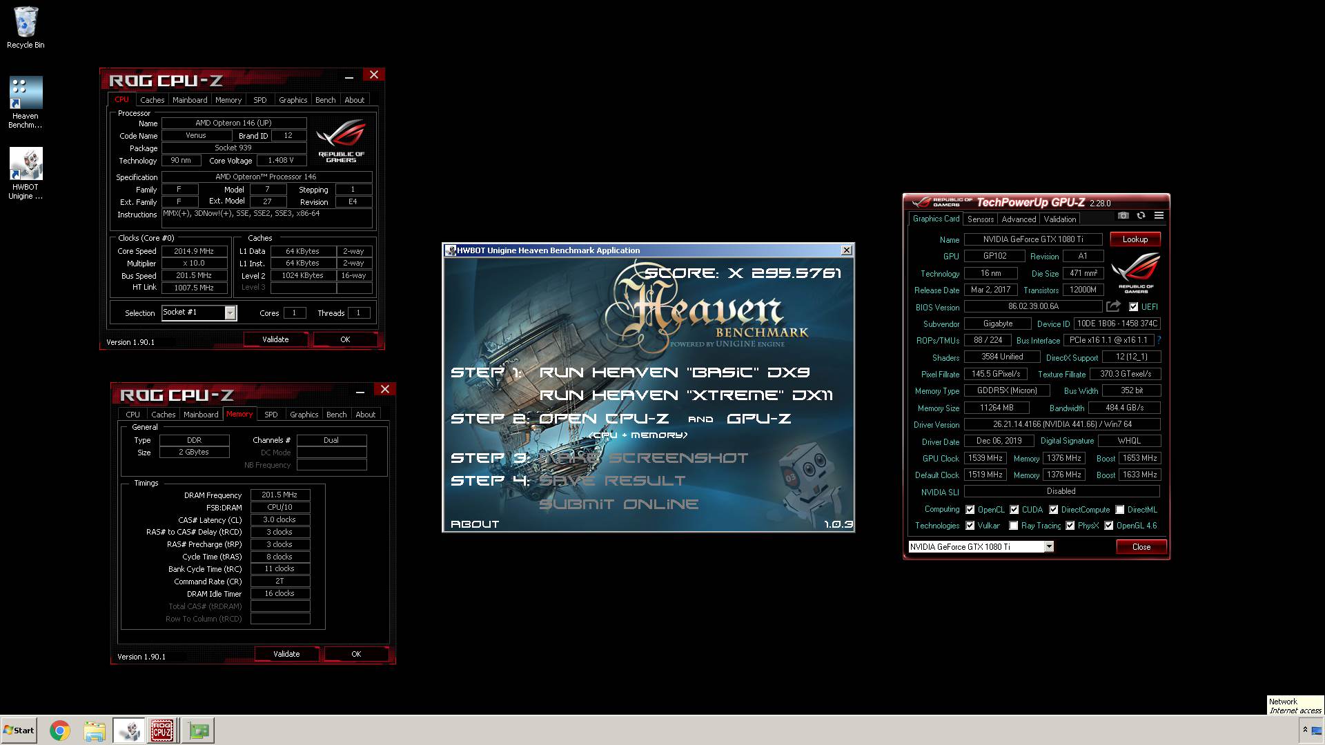This screenshot has height=745, width=1325.
Task: Click the Bus Interface question mark
Action: click(x=1159, y=340)
